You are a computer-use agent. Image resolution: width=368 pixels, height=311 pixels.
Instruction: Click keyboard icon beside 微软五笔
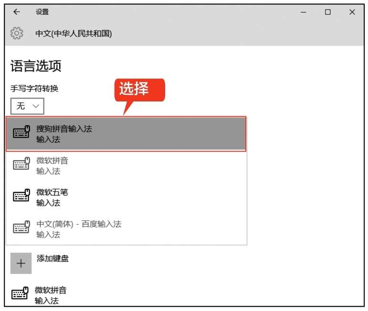pyautogui.click(x=21, y=195)
